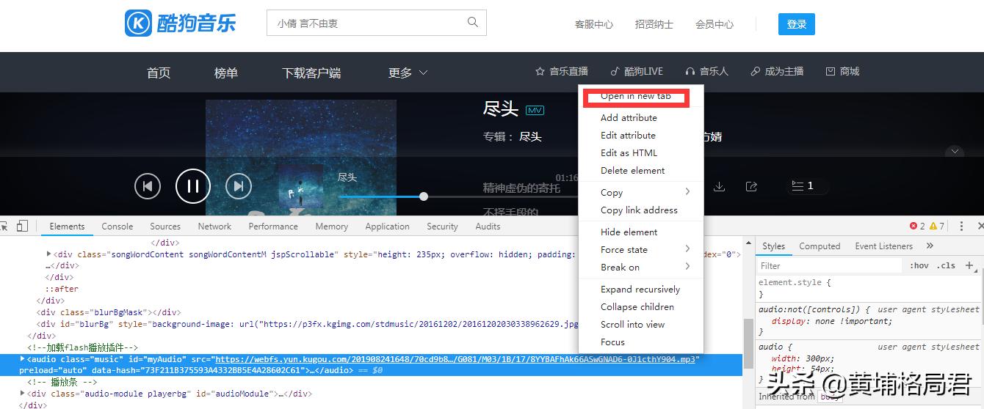Switch to the Network tab
This screenshot has height=409, width=984.
(x=214, y=226)
